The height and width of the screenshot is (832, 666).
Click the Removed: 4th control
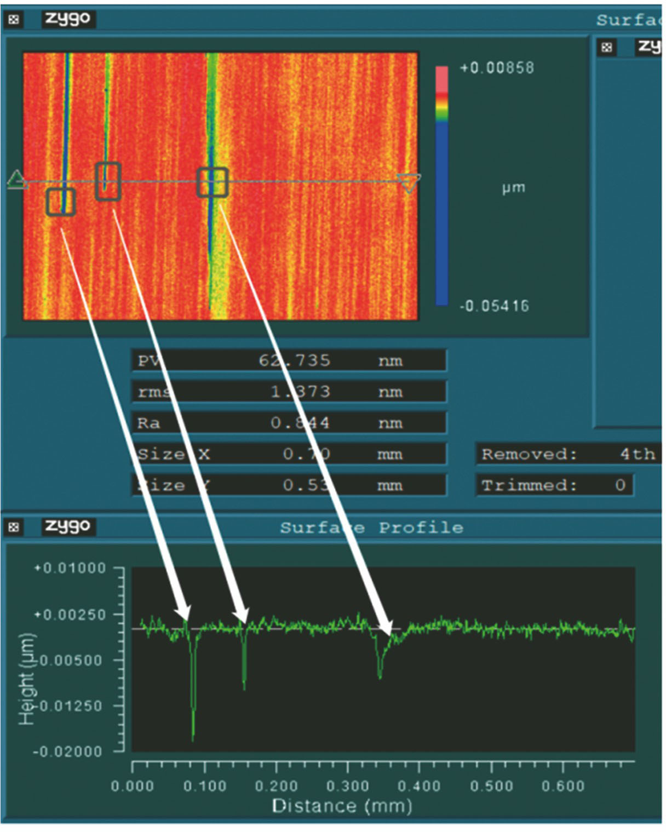568,454
